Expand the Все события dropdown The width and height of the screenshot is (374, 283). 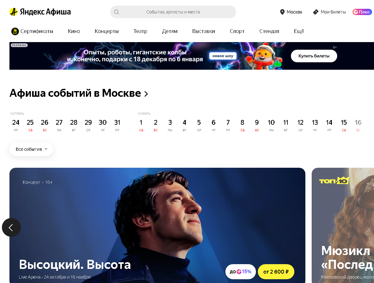click(x=31, y=149)
